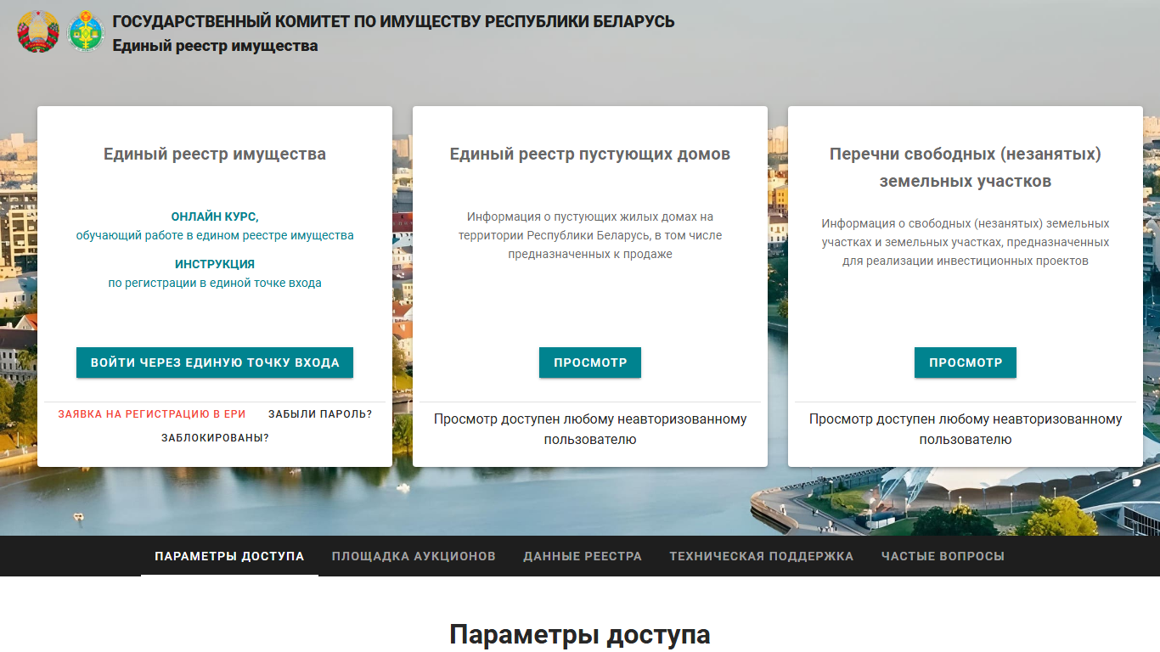
Task: Click the Belarus state emblem logo
Action: tap(38, 31)
